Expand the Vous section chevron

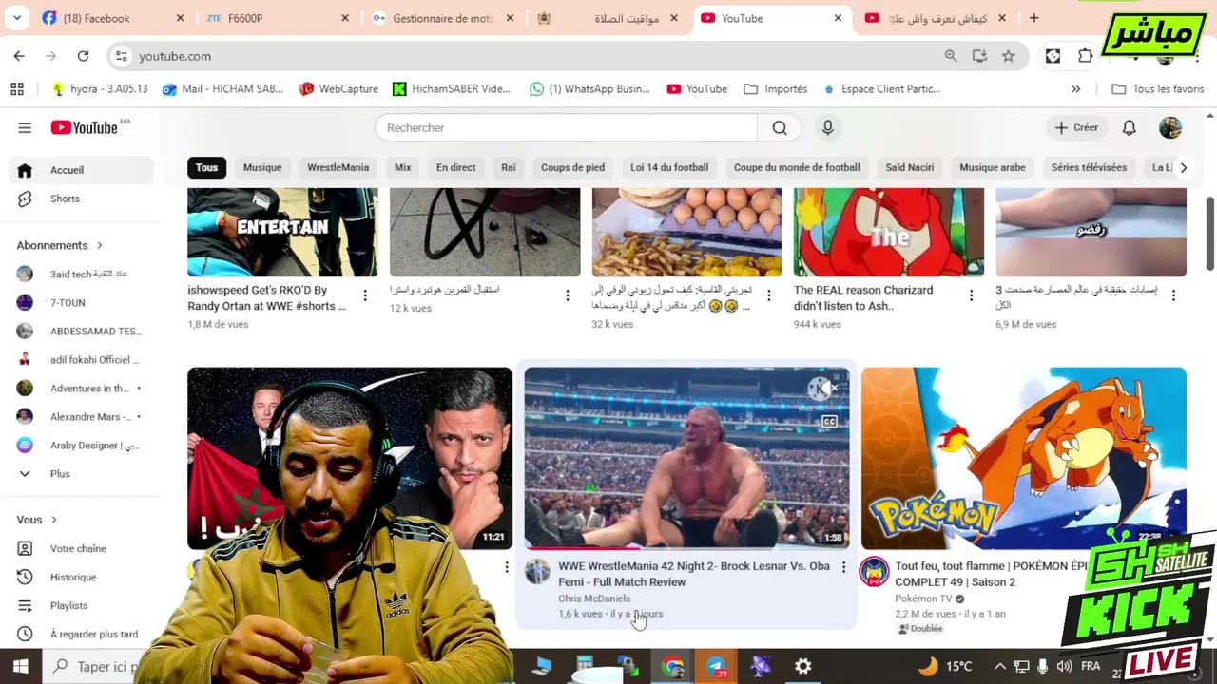[54, 520]
